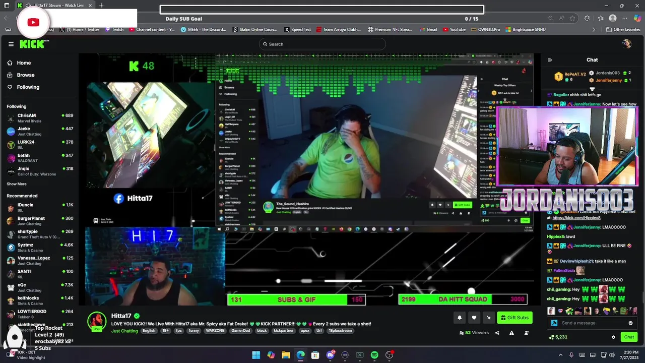Open Discord from the taskbar
The image size is (645, 363).
coord(331,355)
